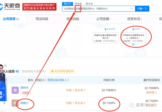Expand 任职 1 家企业 for 胡锡兰
Viewport: 162px width, 112px height.
click(x=76, y=103)
